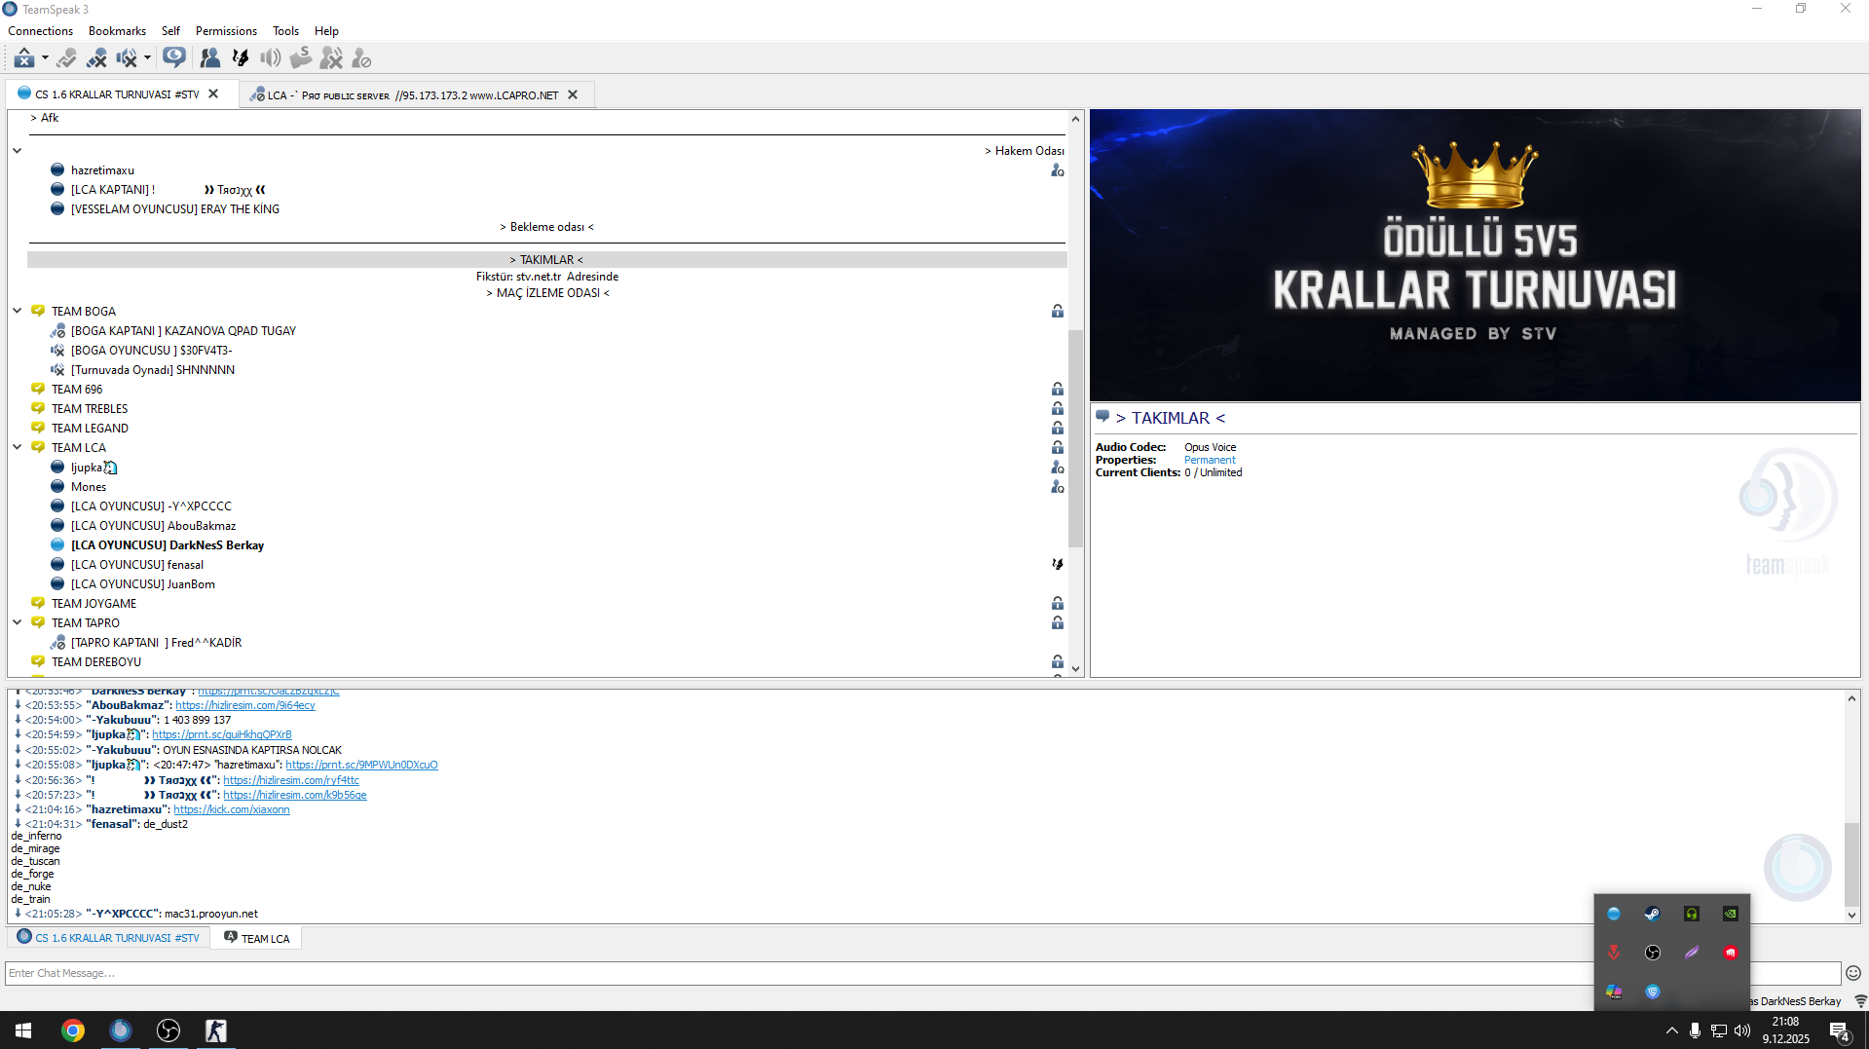This screenshot has width=1869, height=1049.
Task: Open the Tools menu
Action: pos(285,31)
